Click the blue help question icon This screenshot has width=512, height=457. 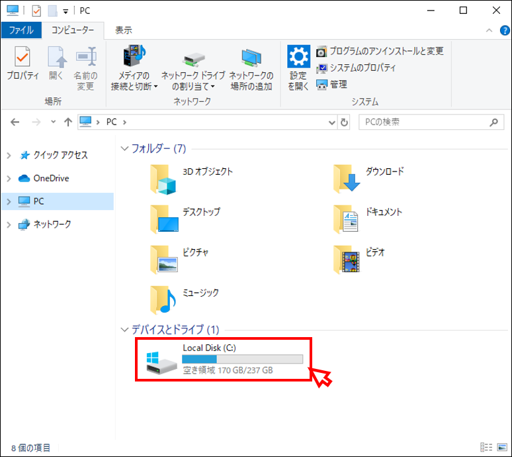(505, 30)
